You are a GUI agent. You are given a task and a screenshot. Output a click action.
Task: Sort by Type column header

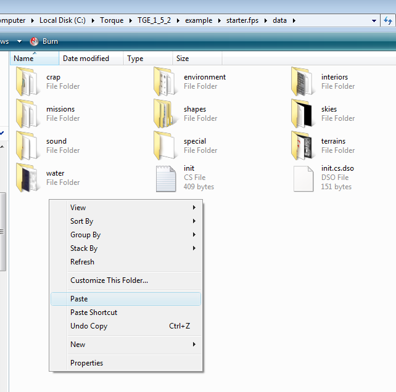pyautogui.click(x=148, y=59)
